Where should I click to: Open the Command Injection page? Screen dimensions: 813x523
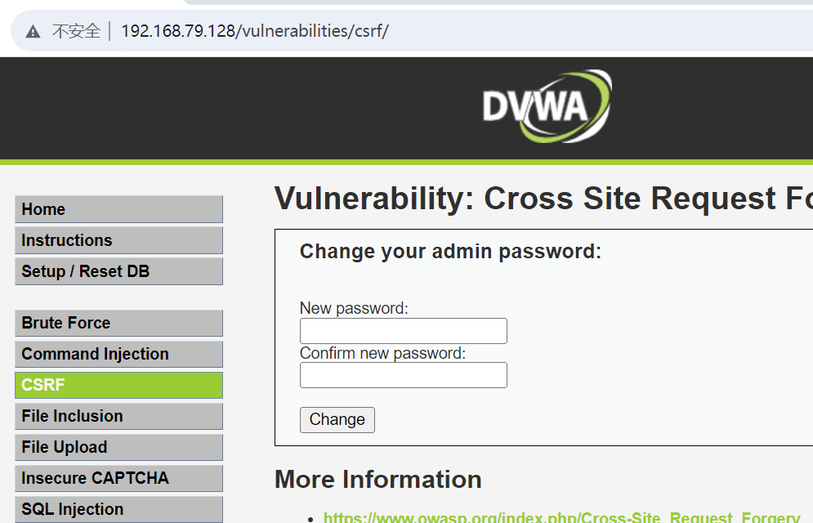(x=118, y=354)
